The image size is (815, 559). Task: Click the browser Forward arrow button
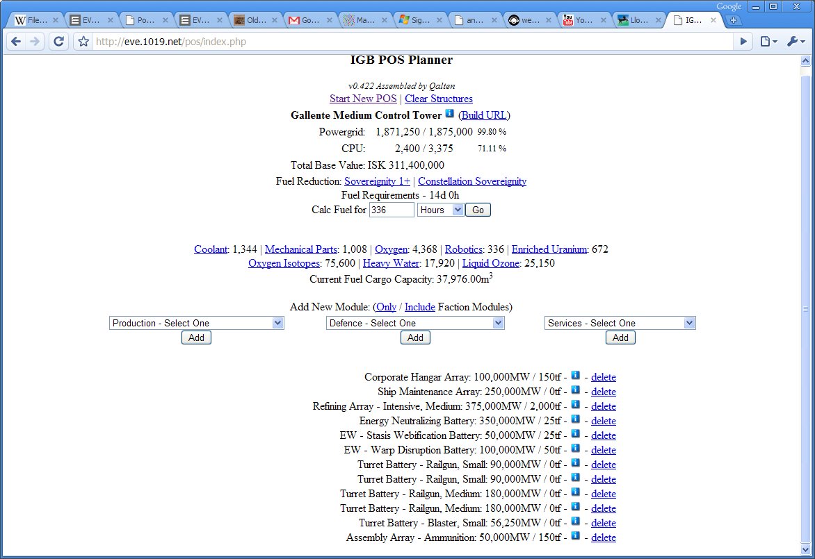(35, 42)
